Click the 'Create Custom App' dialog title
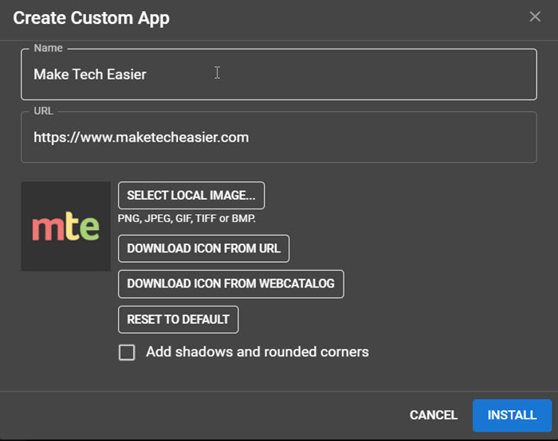Viewport: 558px width, 441px height. (x=91, y=18)
